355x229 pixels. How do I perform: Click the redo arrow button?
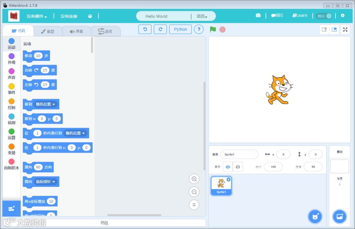tap(160, 30)
